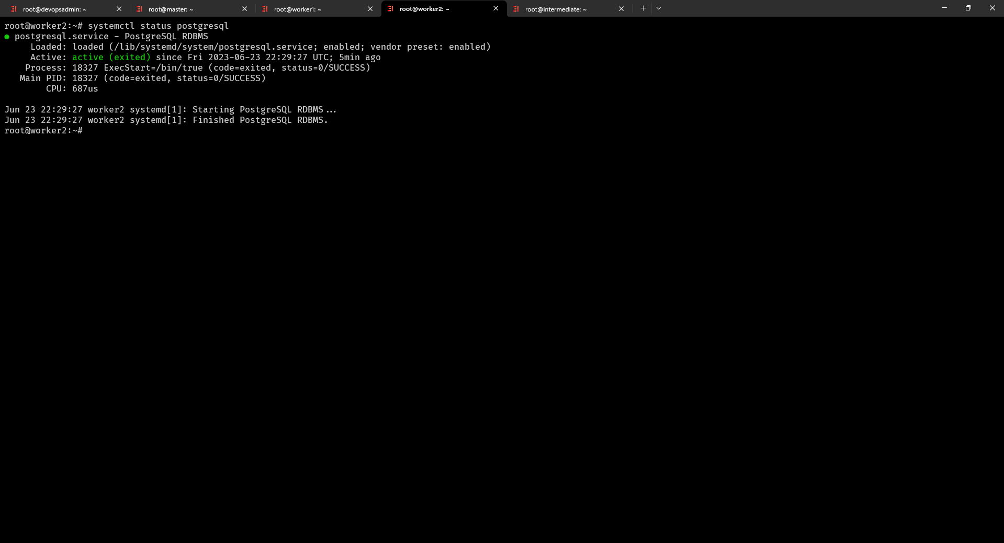Click the last 'root@worker2:~#' prompt line

point(43,130)
